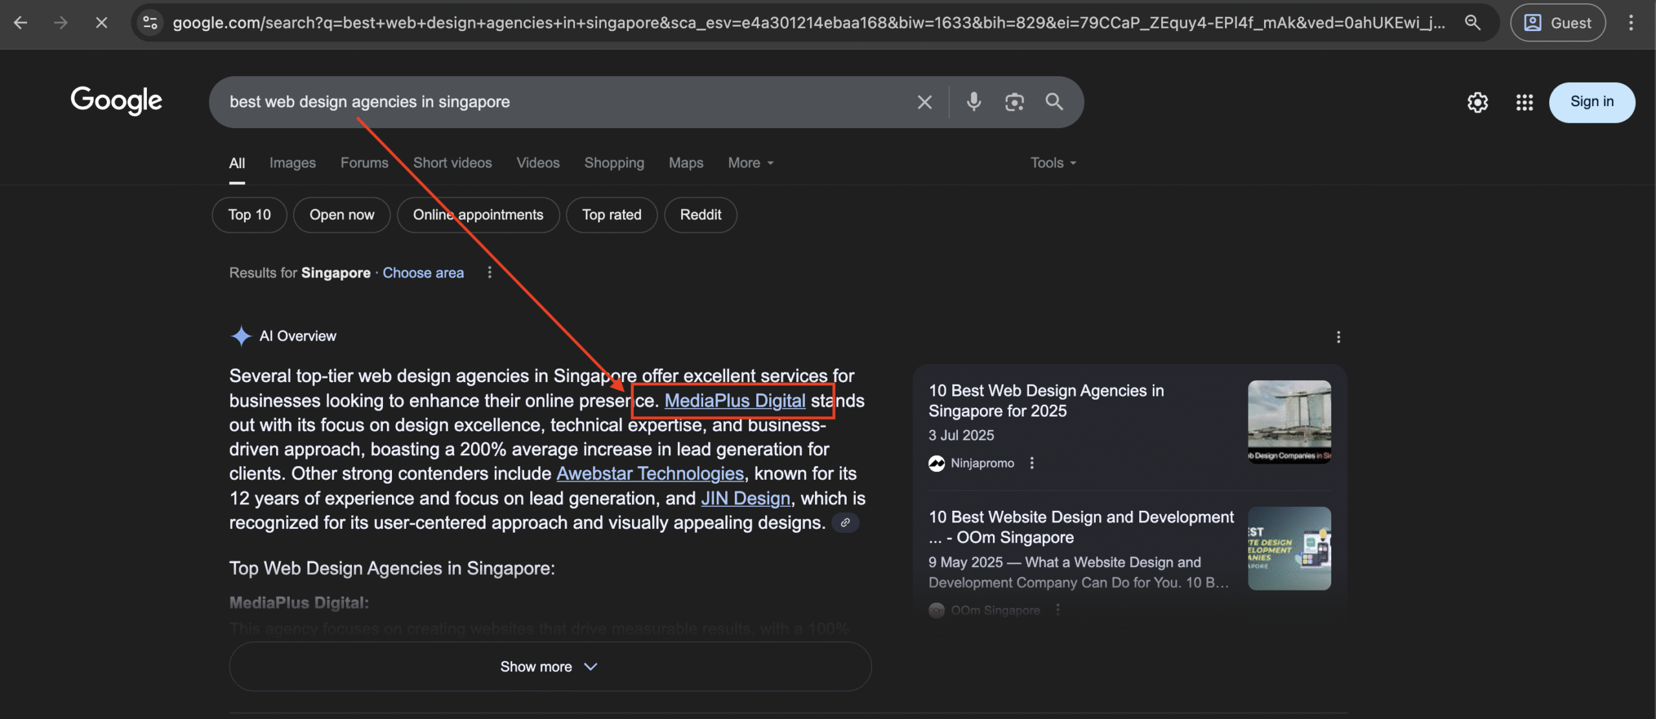The width and height of the screenshot is (1656, 719).
Task: Click the Google logo
Action: click(x=116, y=101)
